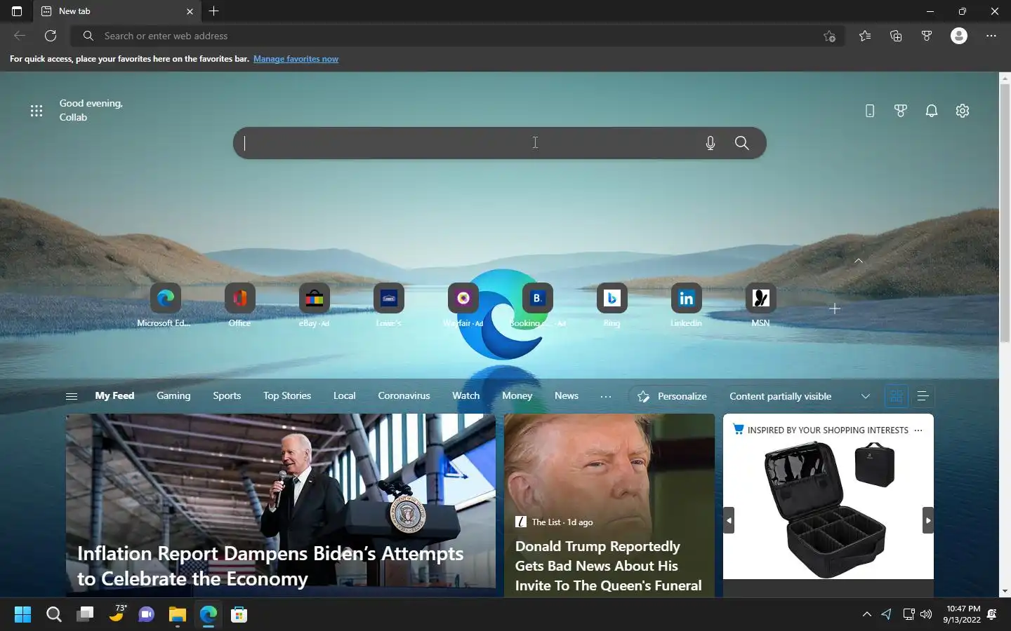Open page settings gear icon
1011x631 pixels.
963,111
